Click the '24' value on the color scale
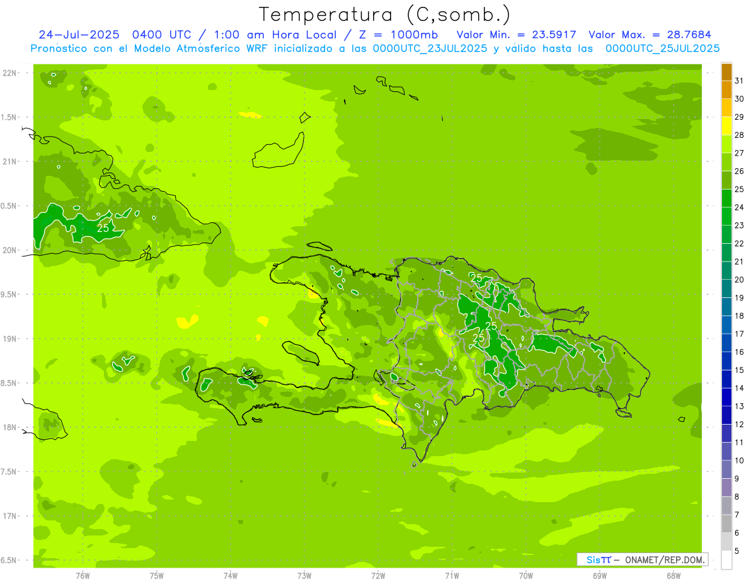 click(x=740, y=207)
